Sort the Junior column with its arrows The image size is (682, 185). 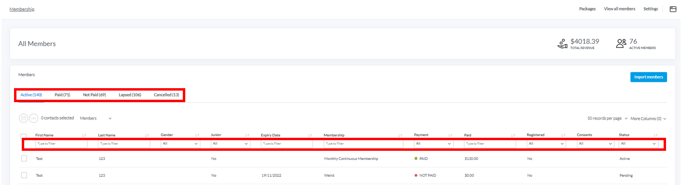247,135
